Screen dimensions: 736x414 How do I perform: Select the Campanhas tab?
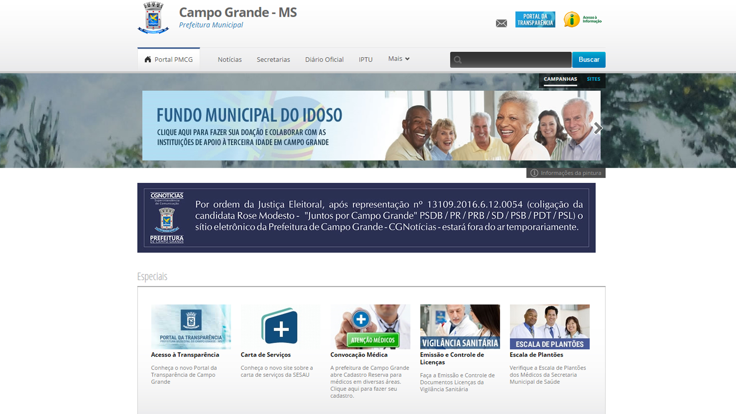click(x=560, y=79)
